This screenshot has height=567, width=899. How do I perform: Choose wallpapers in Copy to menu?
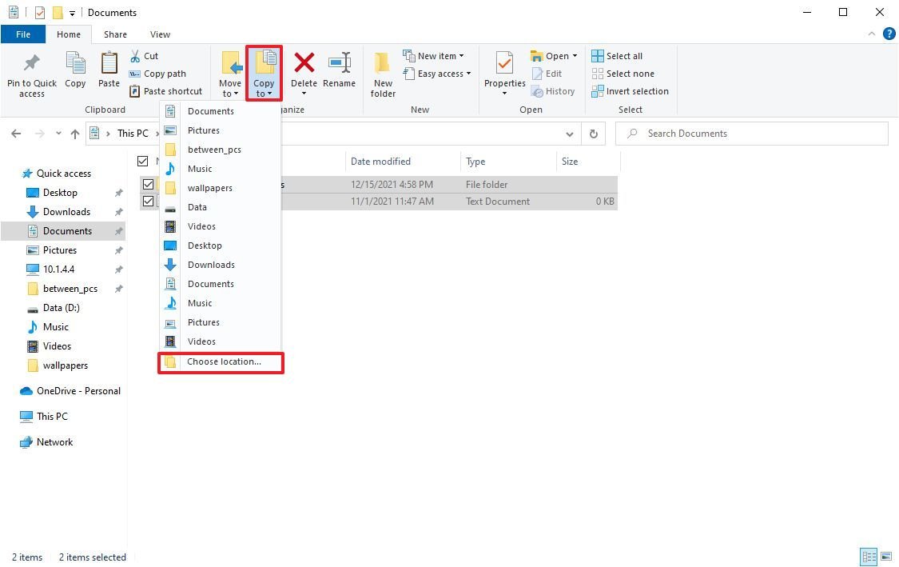[221, 188]
